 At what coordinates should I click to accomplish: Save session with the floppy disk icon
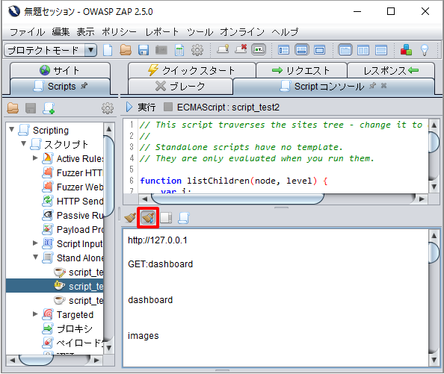pos(144,50)
